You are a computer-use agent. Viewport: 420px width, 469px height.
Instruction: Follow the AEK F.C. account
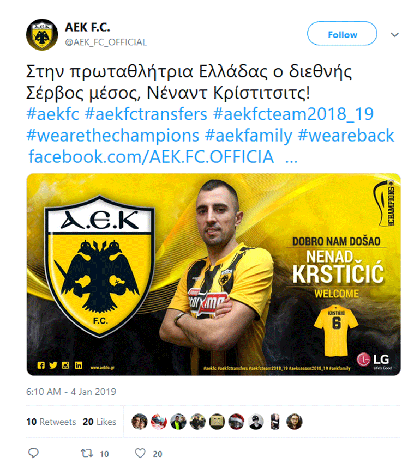pyautogui.click(x=342, y=35)
